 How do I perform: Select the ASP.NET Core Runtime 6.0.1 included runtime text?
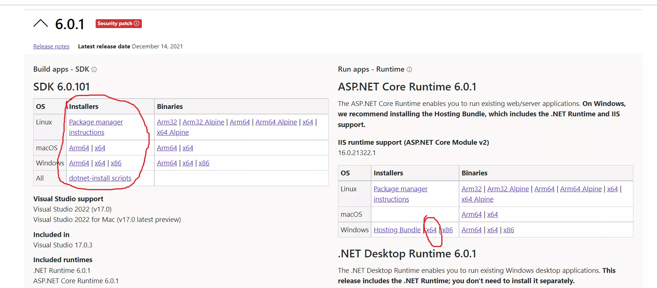(76, 281)
